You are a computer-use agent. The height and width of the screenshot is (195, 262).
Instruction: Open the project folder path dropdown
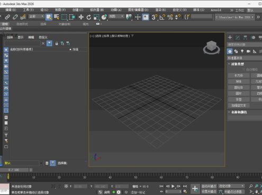234,17
